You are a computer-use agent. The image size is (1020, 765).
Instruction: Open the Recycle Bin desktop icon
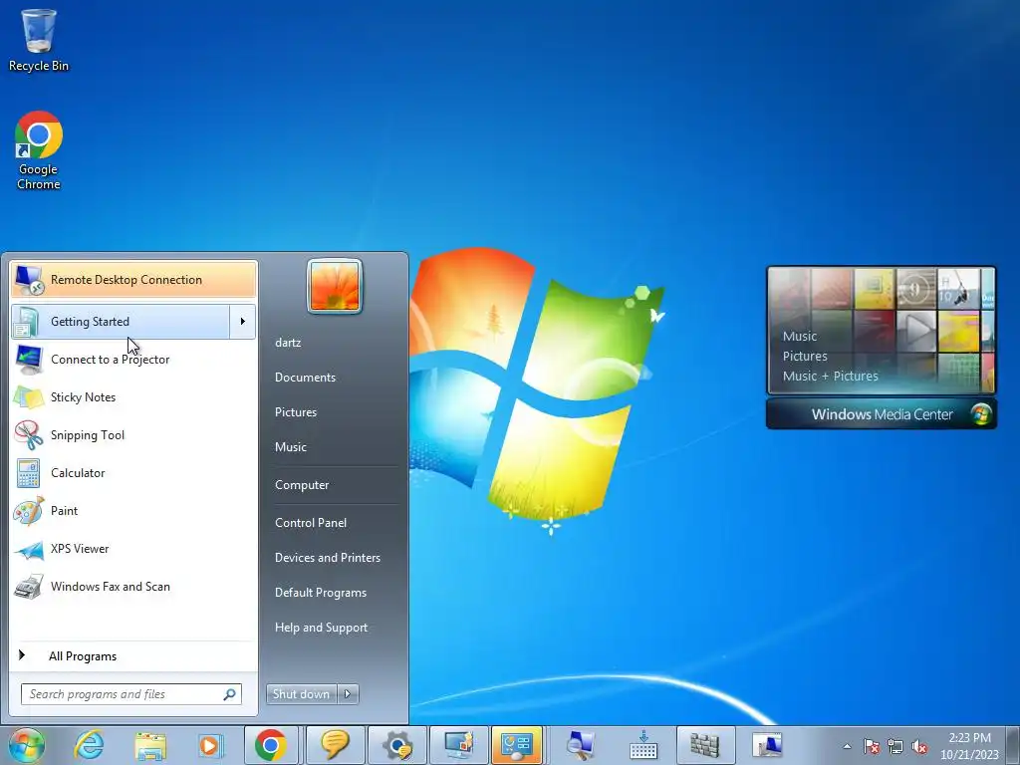click(39, 39)
